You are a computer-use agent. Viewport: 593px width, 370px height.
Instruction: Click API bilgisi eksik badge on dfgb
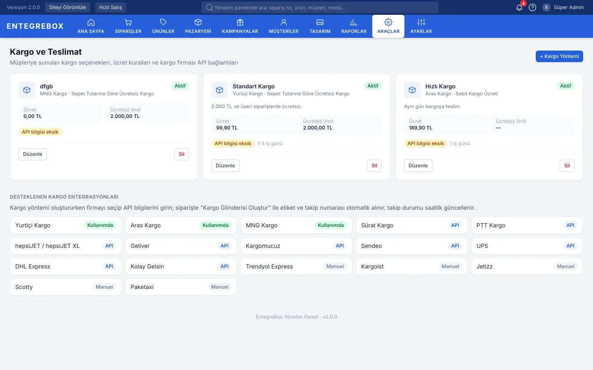click(x=40, y=132)
